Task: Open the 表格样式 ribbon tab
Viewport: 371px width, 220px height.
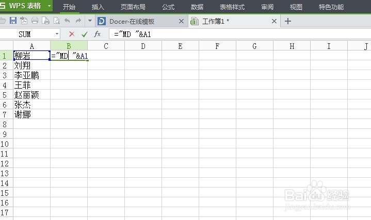Action: pyautogui.click(x=232, y=7)
